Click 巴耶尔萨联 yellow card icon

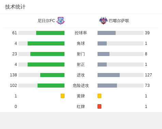(99, 96)
